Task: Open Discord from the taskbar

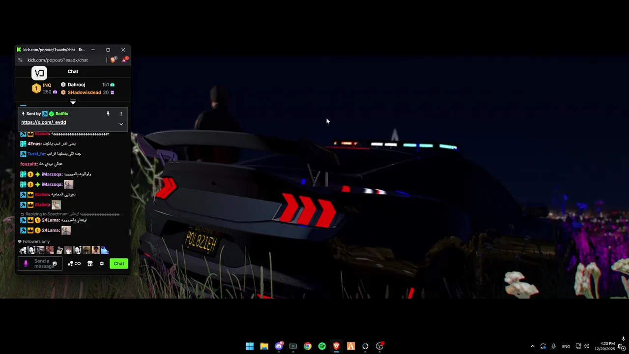Action: coord(279,346)
